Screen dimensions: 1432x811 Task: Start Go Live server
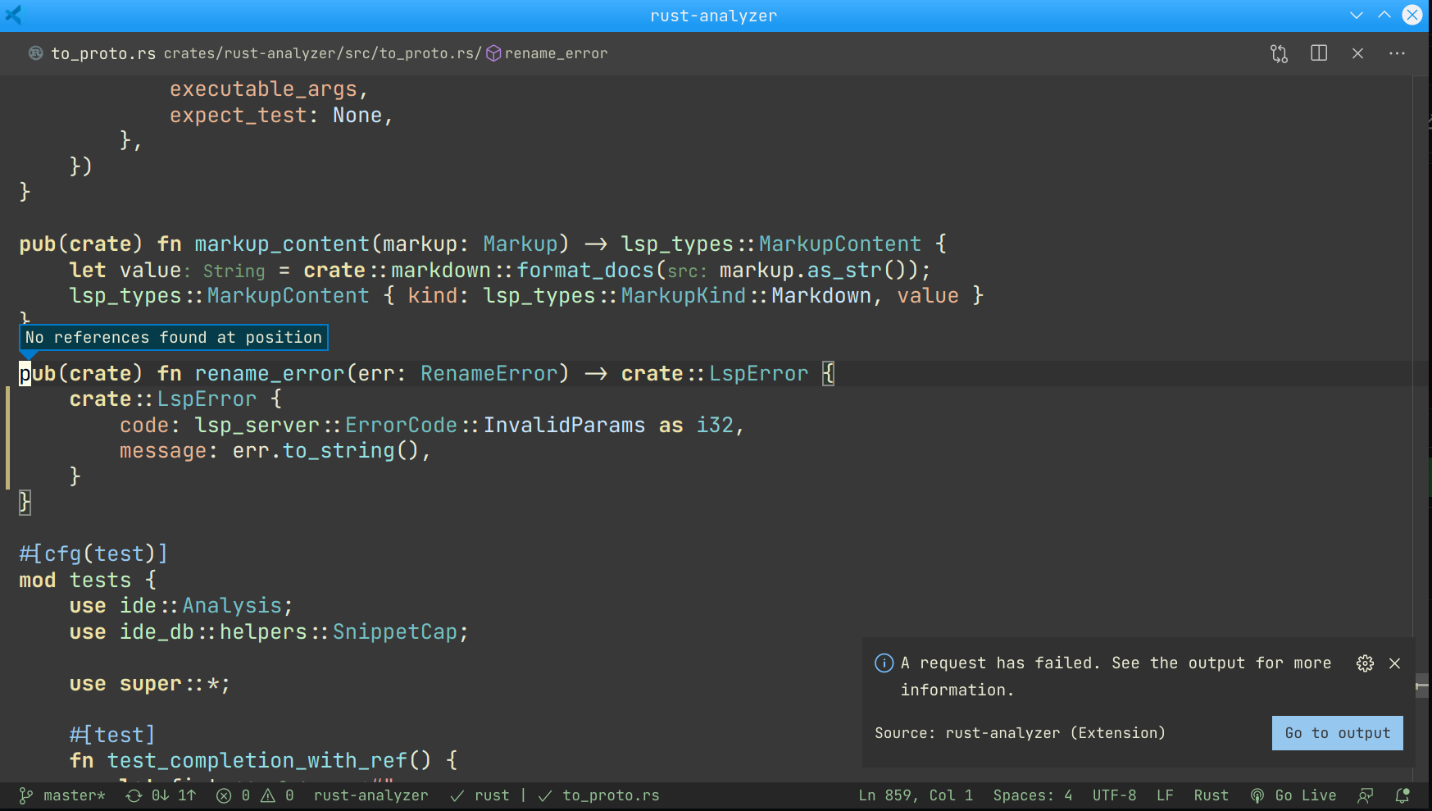pos(1293,795)
